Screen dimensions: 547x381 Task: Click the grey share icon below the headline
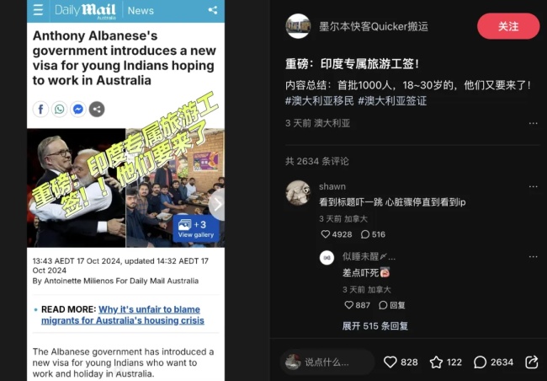click(x=97, y=110)
